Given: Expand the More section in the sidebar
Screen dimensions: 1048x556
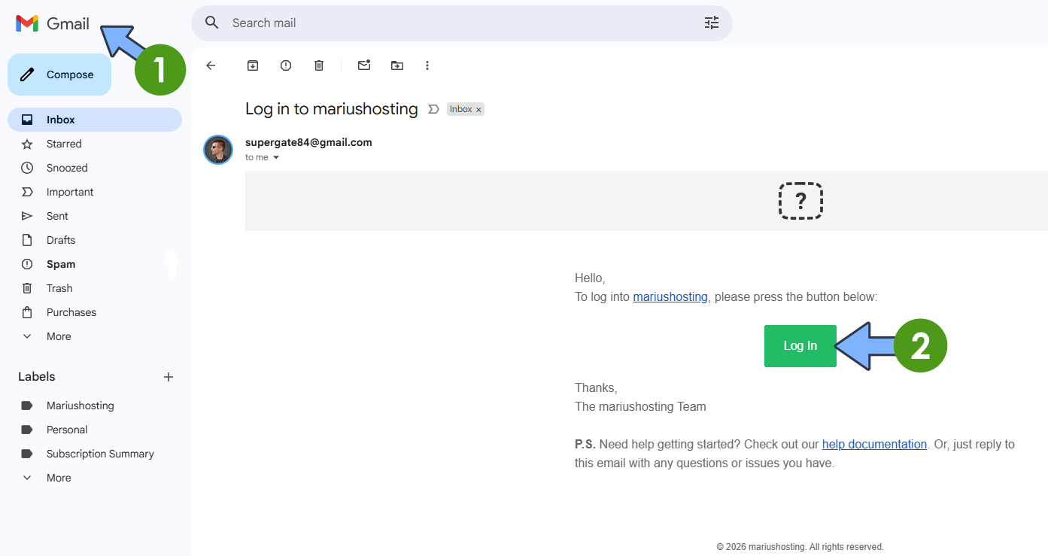Looking at the screenshot, I should tap(59, 336).
